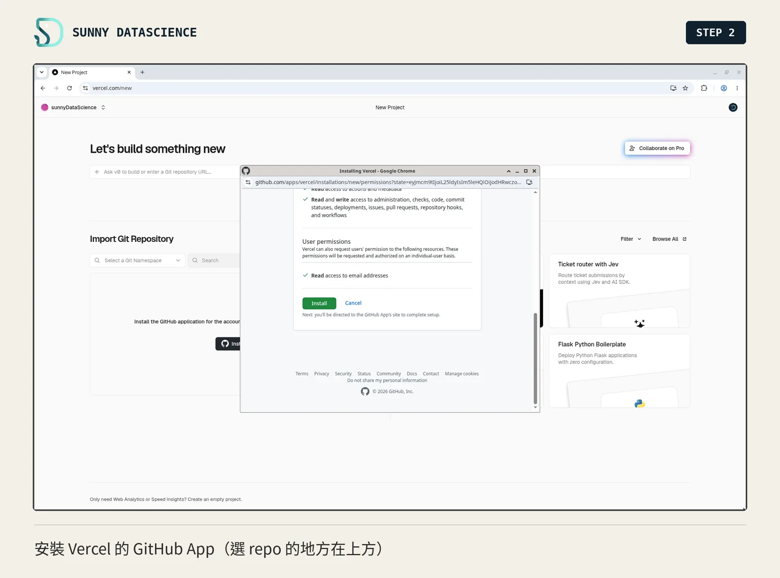
Task: Click the green Install button
Action: pyautogui.click(x=319, y=303)
